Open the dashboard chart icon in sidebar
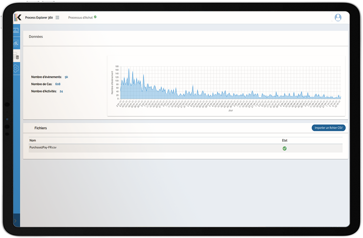 [x=16, y=31]
